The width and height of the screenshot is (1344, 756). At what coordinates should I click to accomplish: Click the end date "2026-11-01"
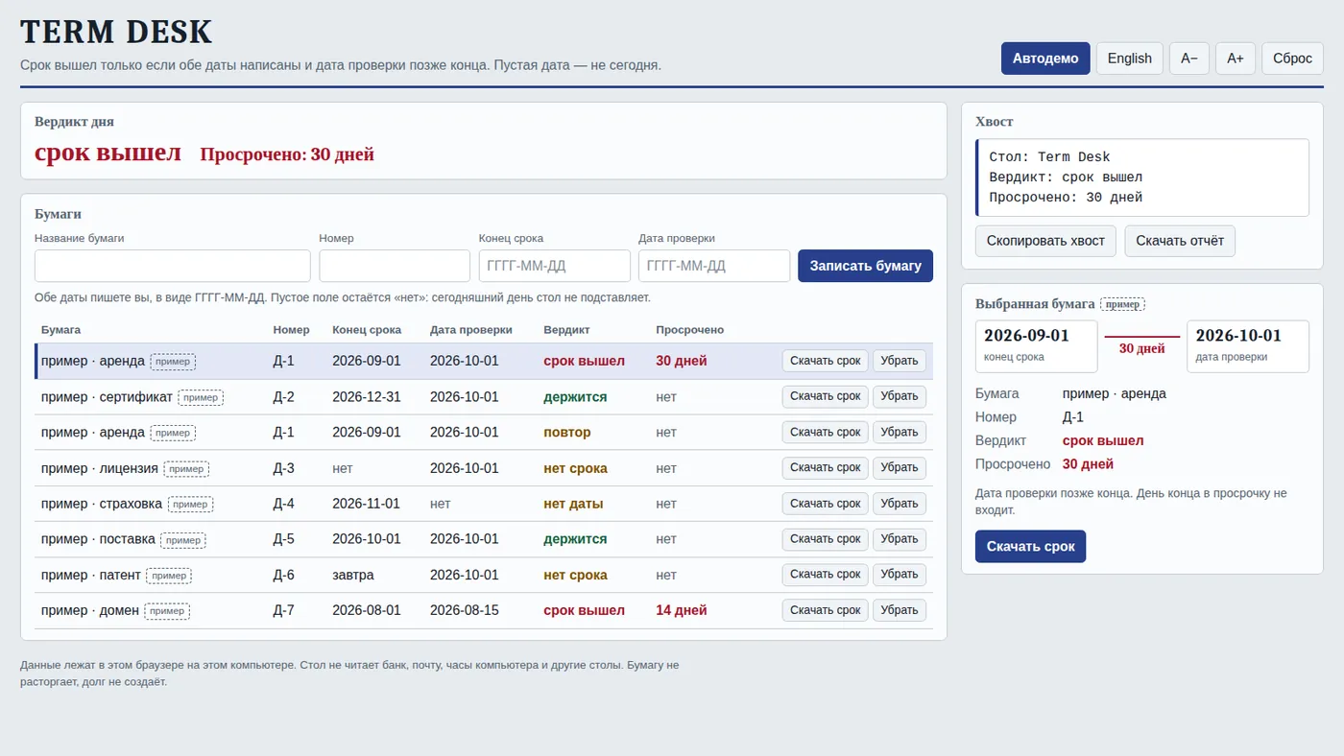[x=367, y=504]
